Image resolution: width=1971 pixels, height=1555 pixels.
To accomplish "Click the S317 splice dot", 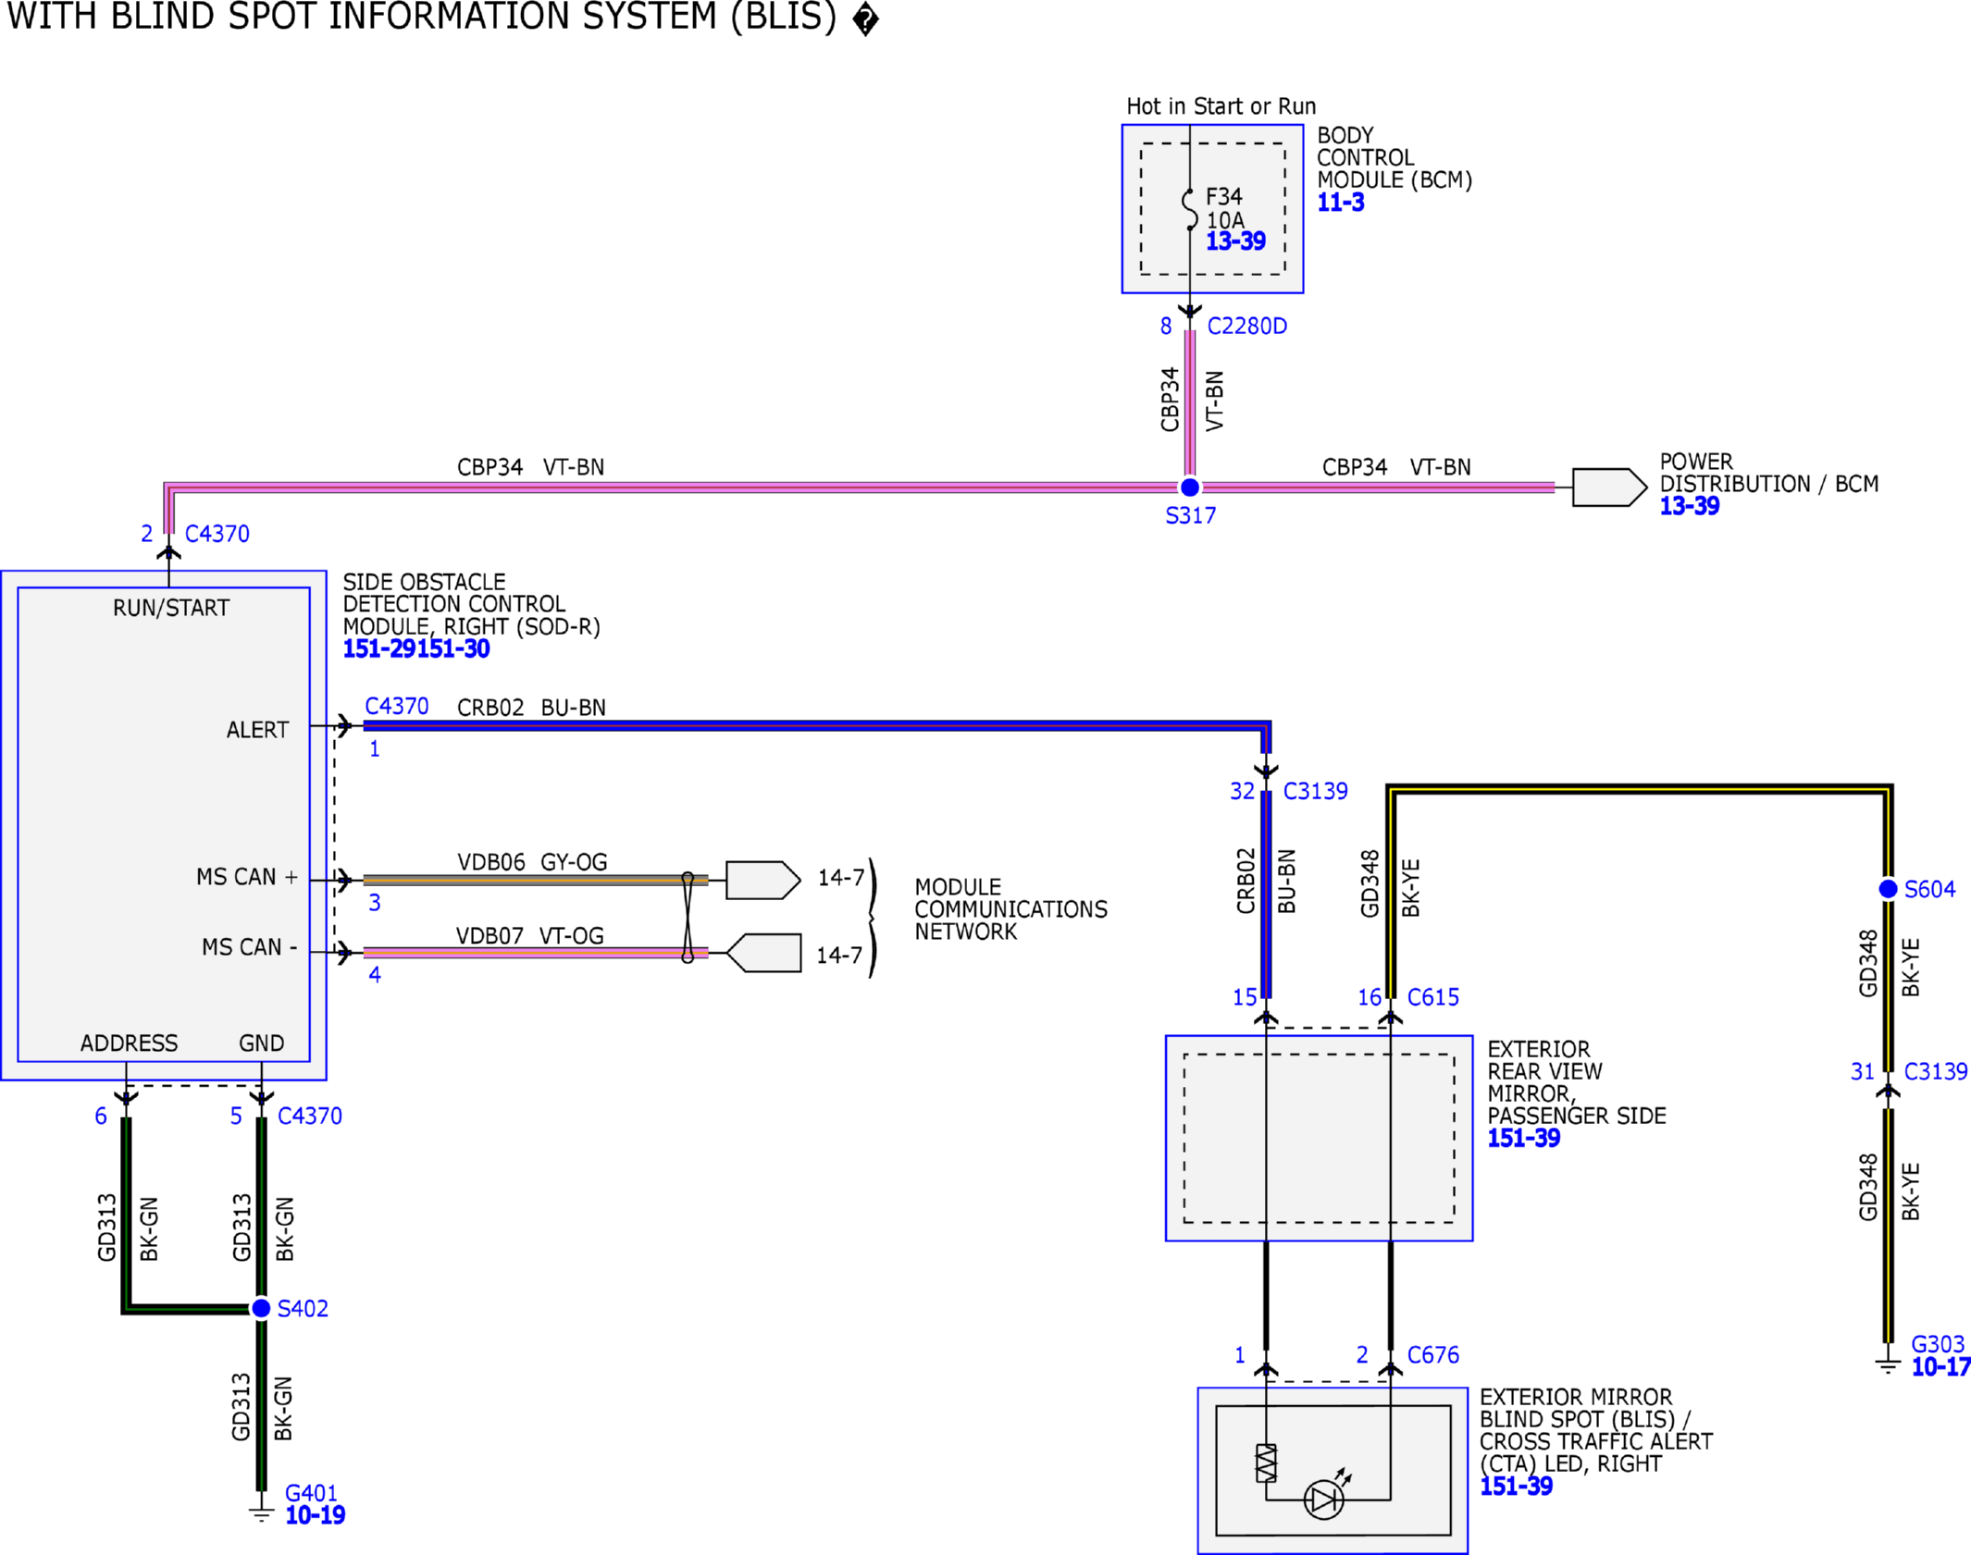I will click(1190, 487).
